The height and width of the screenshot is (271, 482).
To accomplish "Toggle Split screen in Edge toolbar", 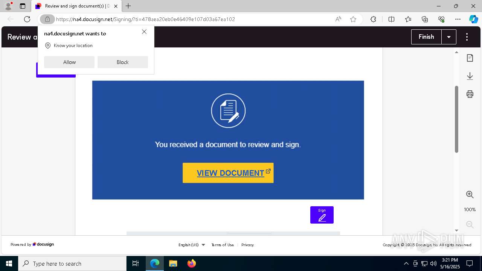I will click(391, 19).
